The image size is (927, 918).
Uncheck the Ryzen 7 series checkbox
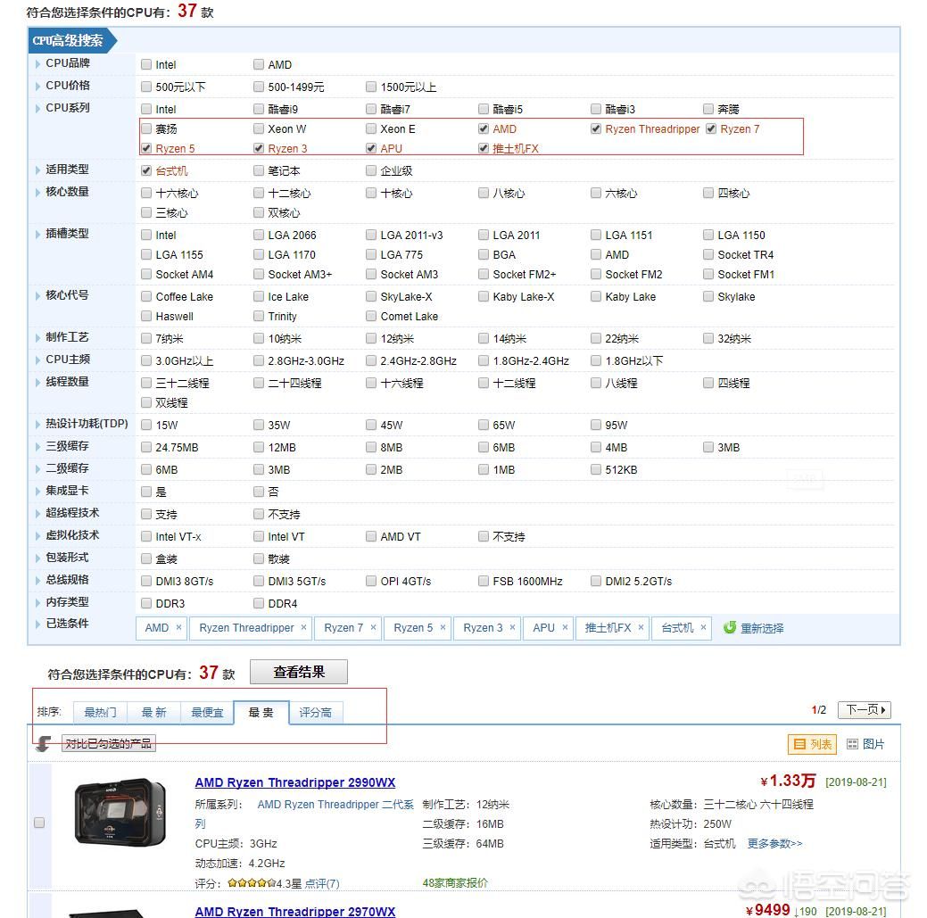[x=711, y=128]
